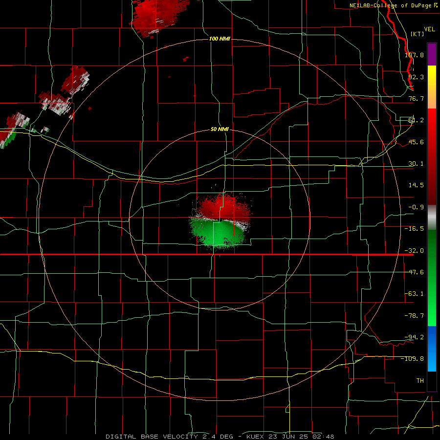Click the purple segment at top of color bar

pyautogui.click(x=432, y=54)
